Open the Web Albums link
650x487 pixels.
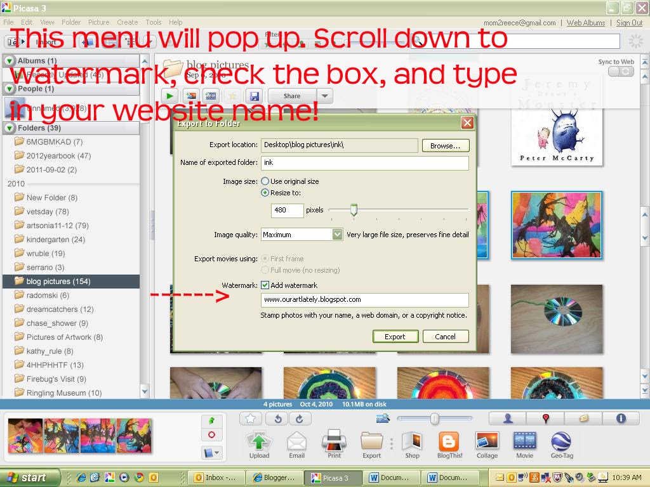586,23
